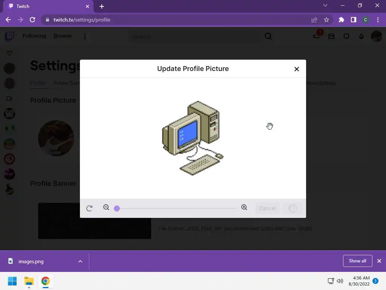Open File Explorer from taskbar

29,281
